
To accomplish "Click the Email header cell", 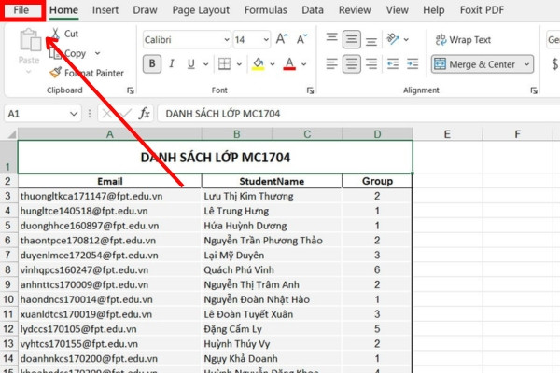I will click(109, 181).
